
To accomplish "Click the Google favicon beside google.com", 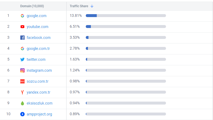I will pos(22,16).
